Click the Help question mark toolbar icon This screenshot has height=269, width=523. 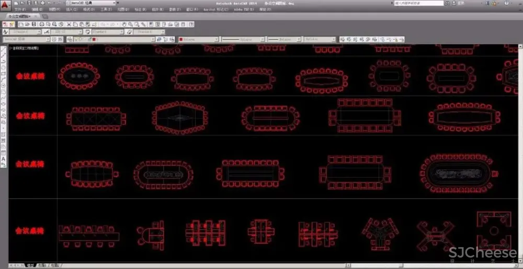(190, 25)
